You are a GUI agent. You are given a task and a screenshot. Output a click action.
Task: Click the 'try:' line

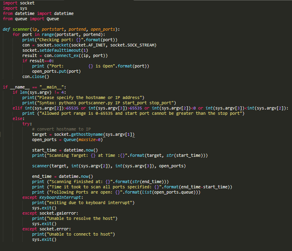27,124
